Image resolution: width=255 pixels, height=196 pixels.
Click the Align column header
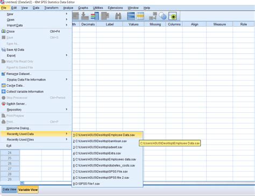click(x=195, y=24)
